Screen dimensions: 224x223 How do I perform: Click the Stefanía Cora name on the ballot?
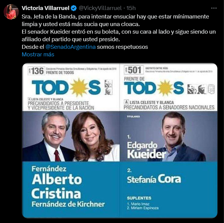point(154,179)
